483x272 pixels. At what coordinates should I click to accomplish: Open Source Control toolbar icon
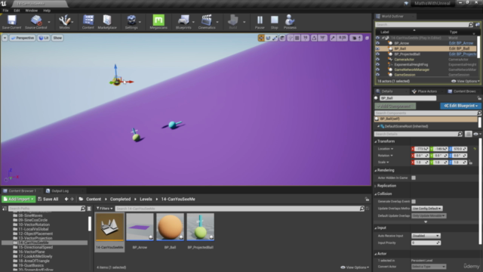(36, 22)
